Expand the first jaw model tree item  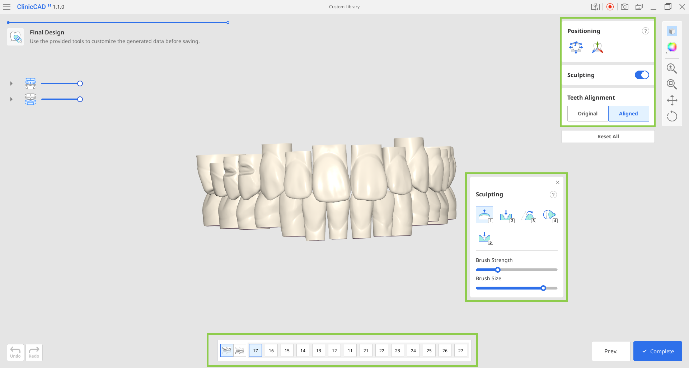point(11,83)
